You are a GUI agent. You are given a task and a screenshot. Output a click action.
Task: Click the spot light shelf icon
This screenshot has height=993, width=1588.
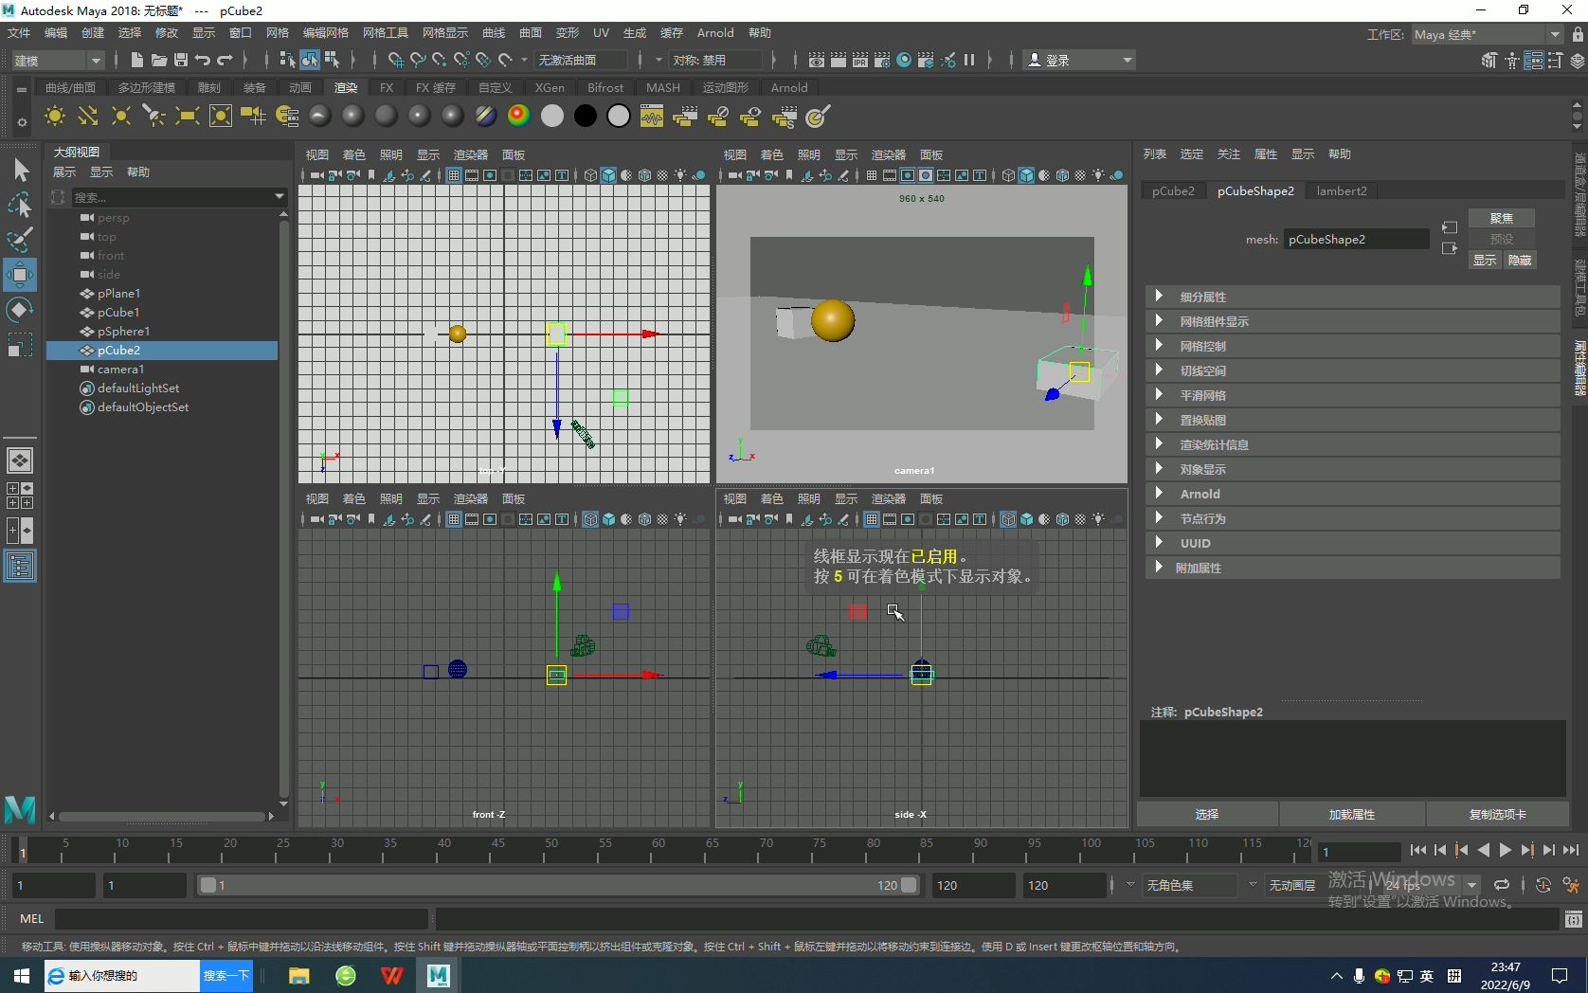coord(153,117)
